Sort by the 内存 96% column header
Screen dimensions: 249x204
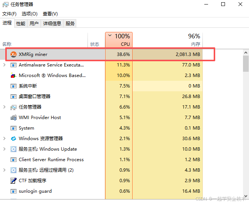(x=168, y=40)
